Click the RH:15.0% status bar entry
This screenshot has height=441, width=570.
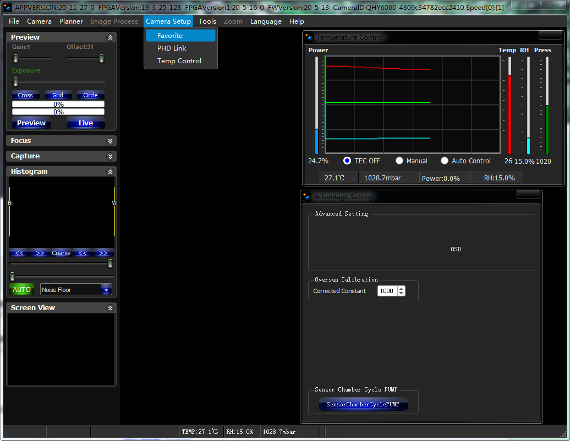click(239, 432)
